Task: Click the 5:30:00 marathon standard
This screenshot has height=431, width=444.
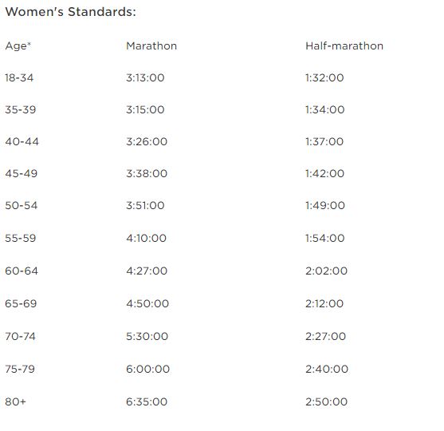Action: tap(147, 337)
